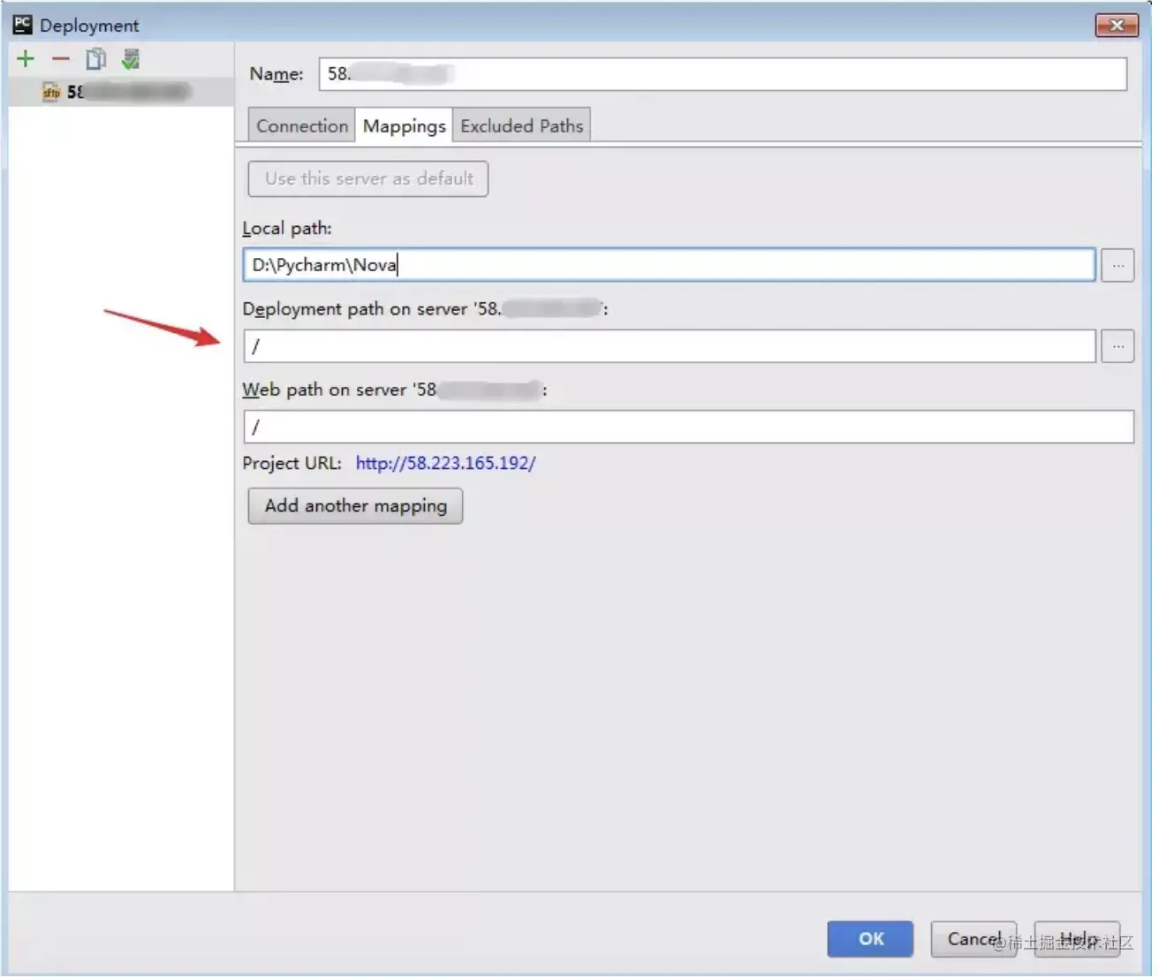Open the Mappings tab
Screen dimensions: 1159x977
[404, 125]
